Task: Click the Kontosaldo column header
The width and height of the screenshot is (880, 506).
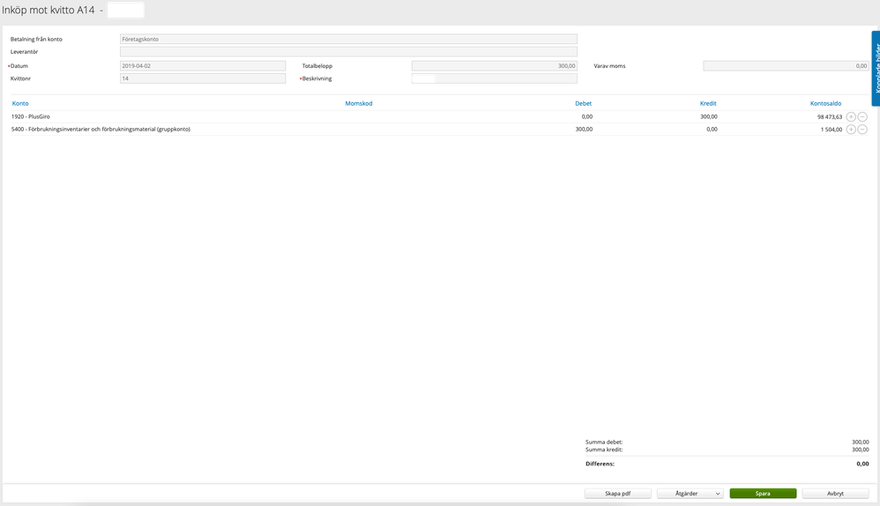Action: click(825, 103)
